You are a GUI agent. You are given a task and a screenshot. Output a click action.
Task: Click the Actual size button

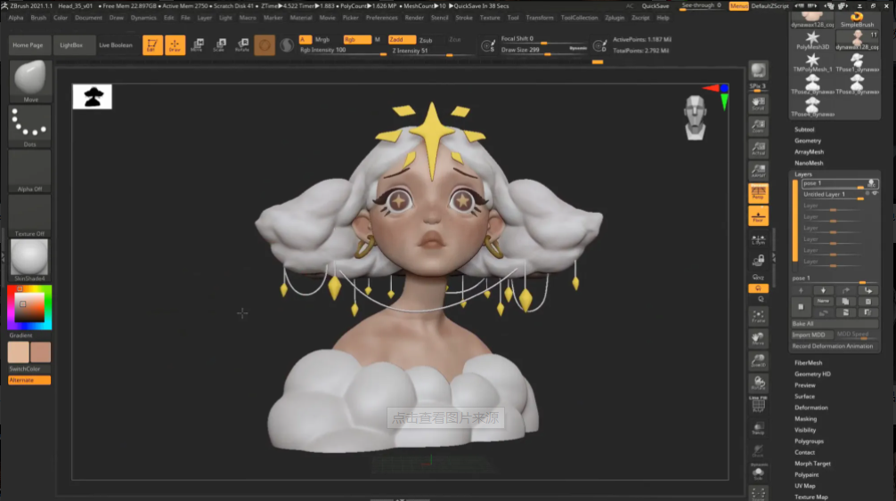click(x=758, y=149)
